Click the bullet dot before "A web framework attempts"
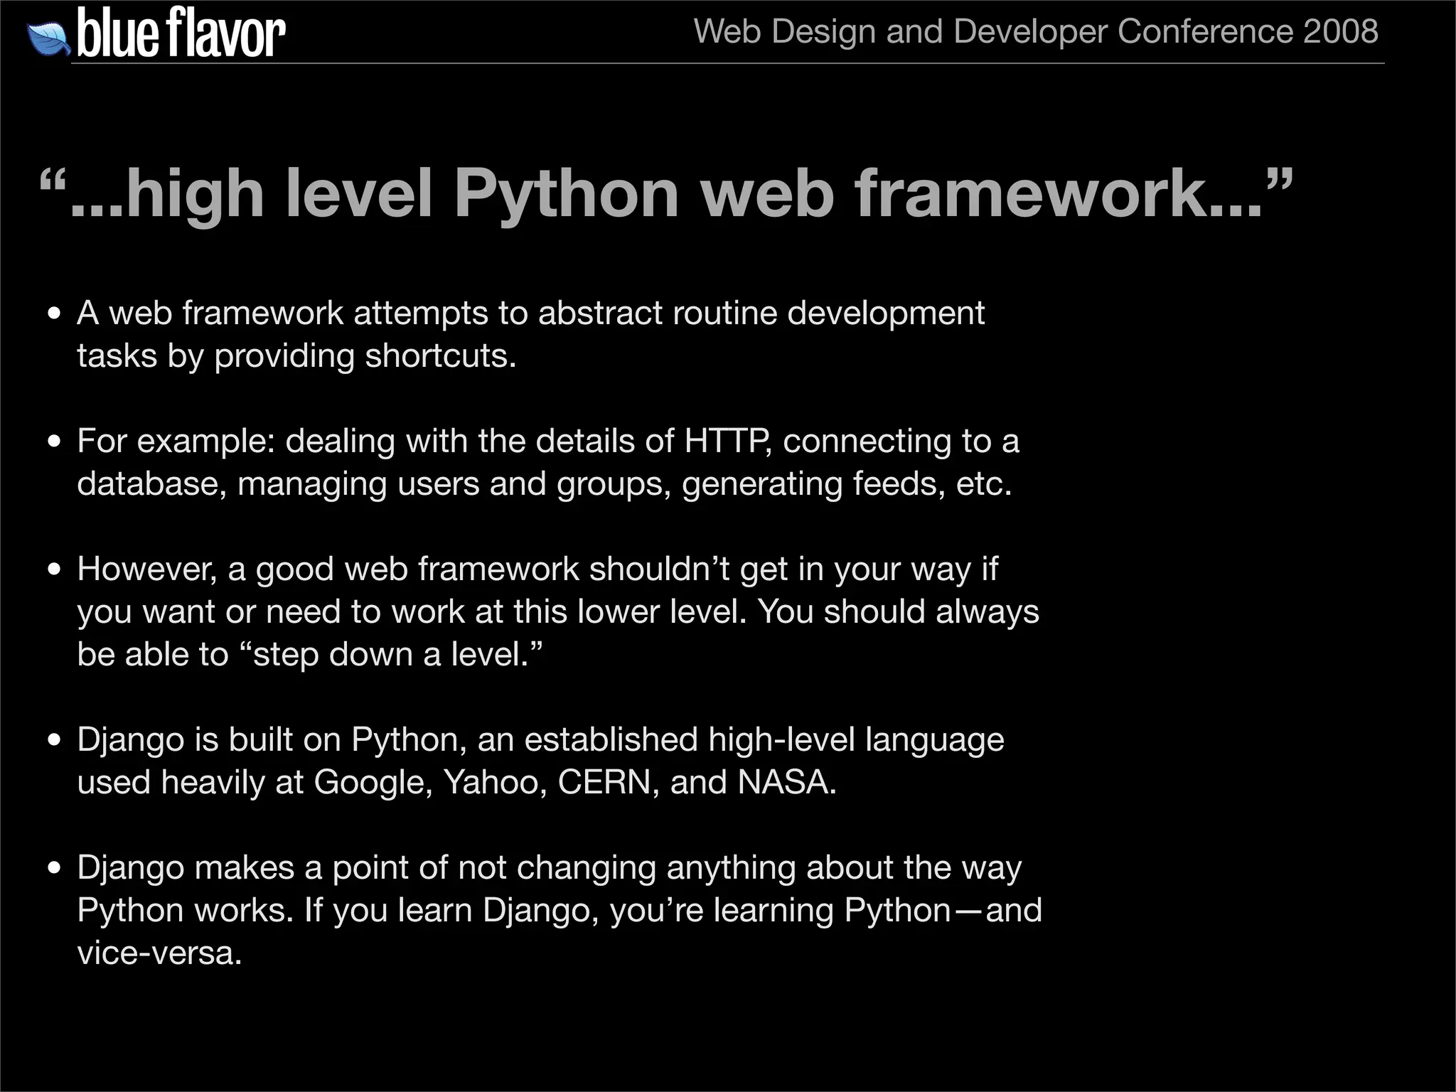Screen dimensions: 1456x1092 click(55, 314)
